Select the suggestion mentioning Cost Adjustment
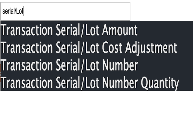193x120 pixels. point(97,47)
